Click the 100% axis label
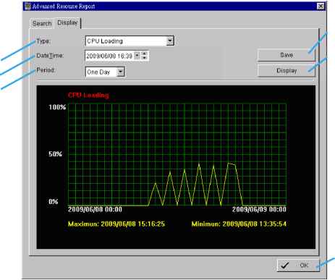 click(x=57, y=107)
